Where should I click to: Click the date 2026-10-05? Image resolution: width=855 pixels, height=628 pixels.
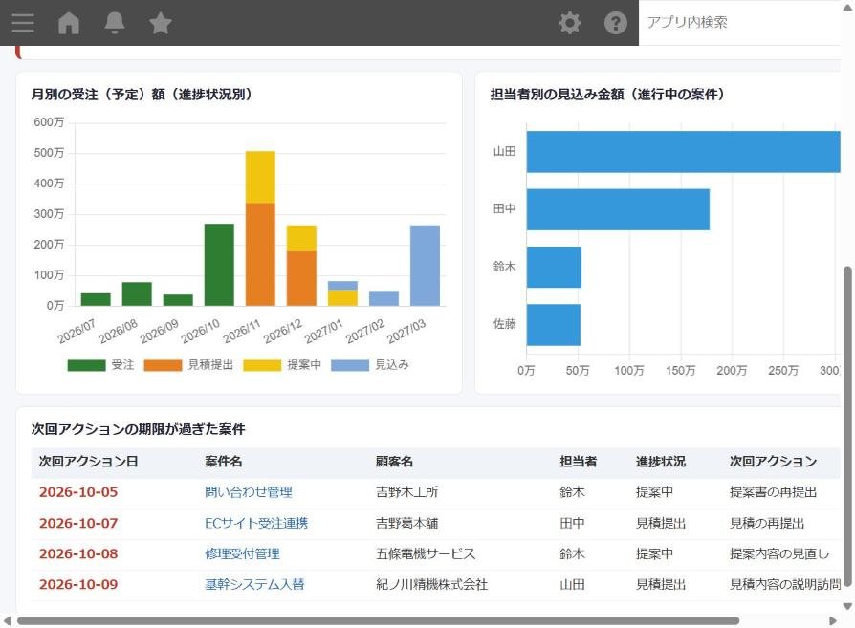[78, 492]
